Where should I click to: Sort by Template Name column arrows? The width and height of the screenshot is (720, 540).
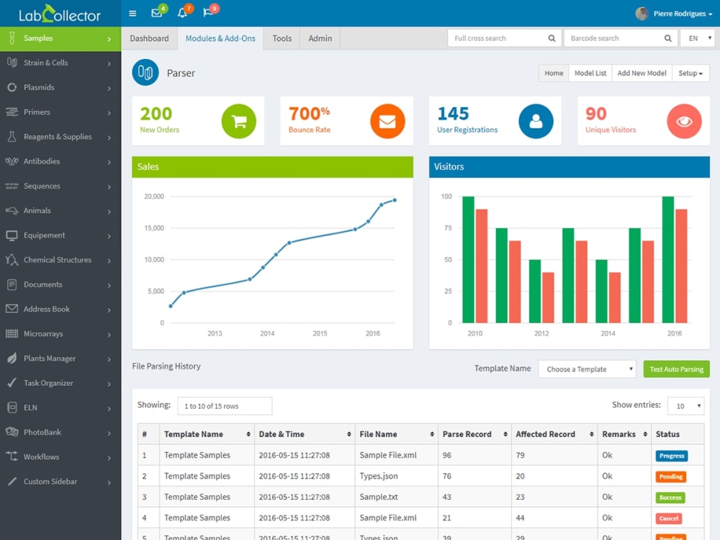(x=248, y=434)
